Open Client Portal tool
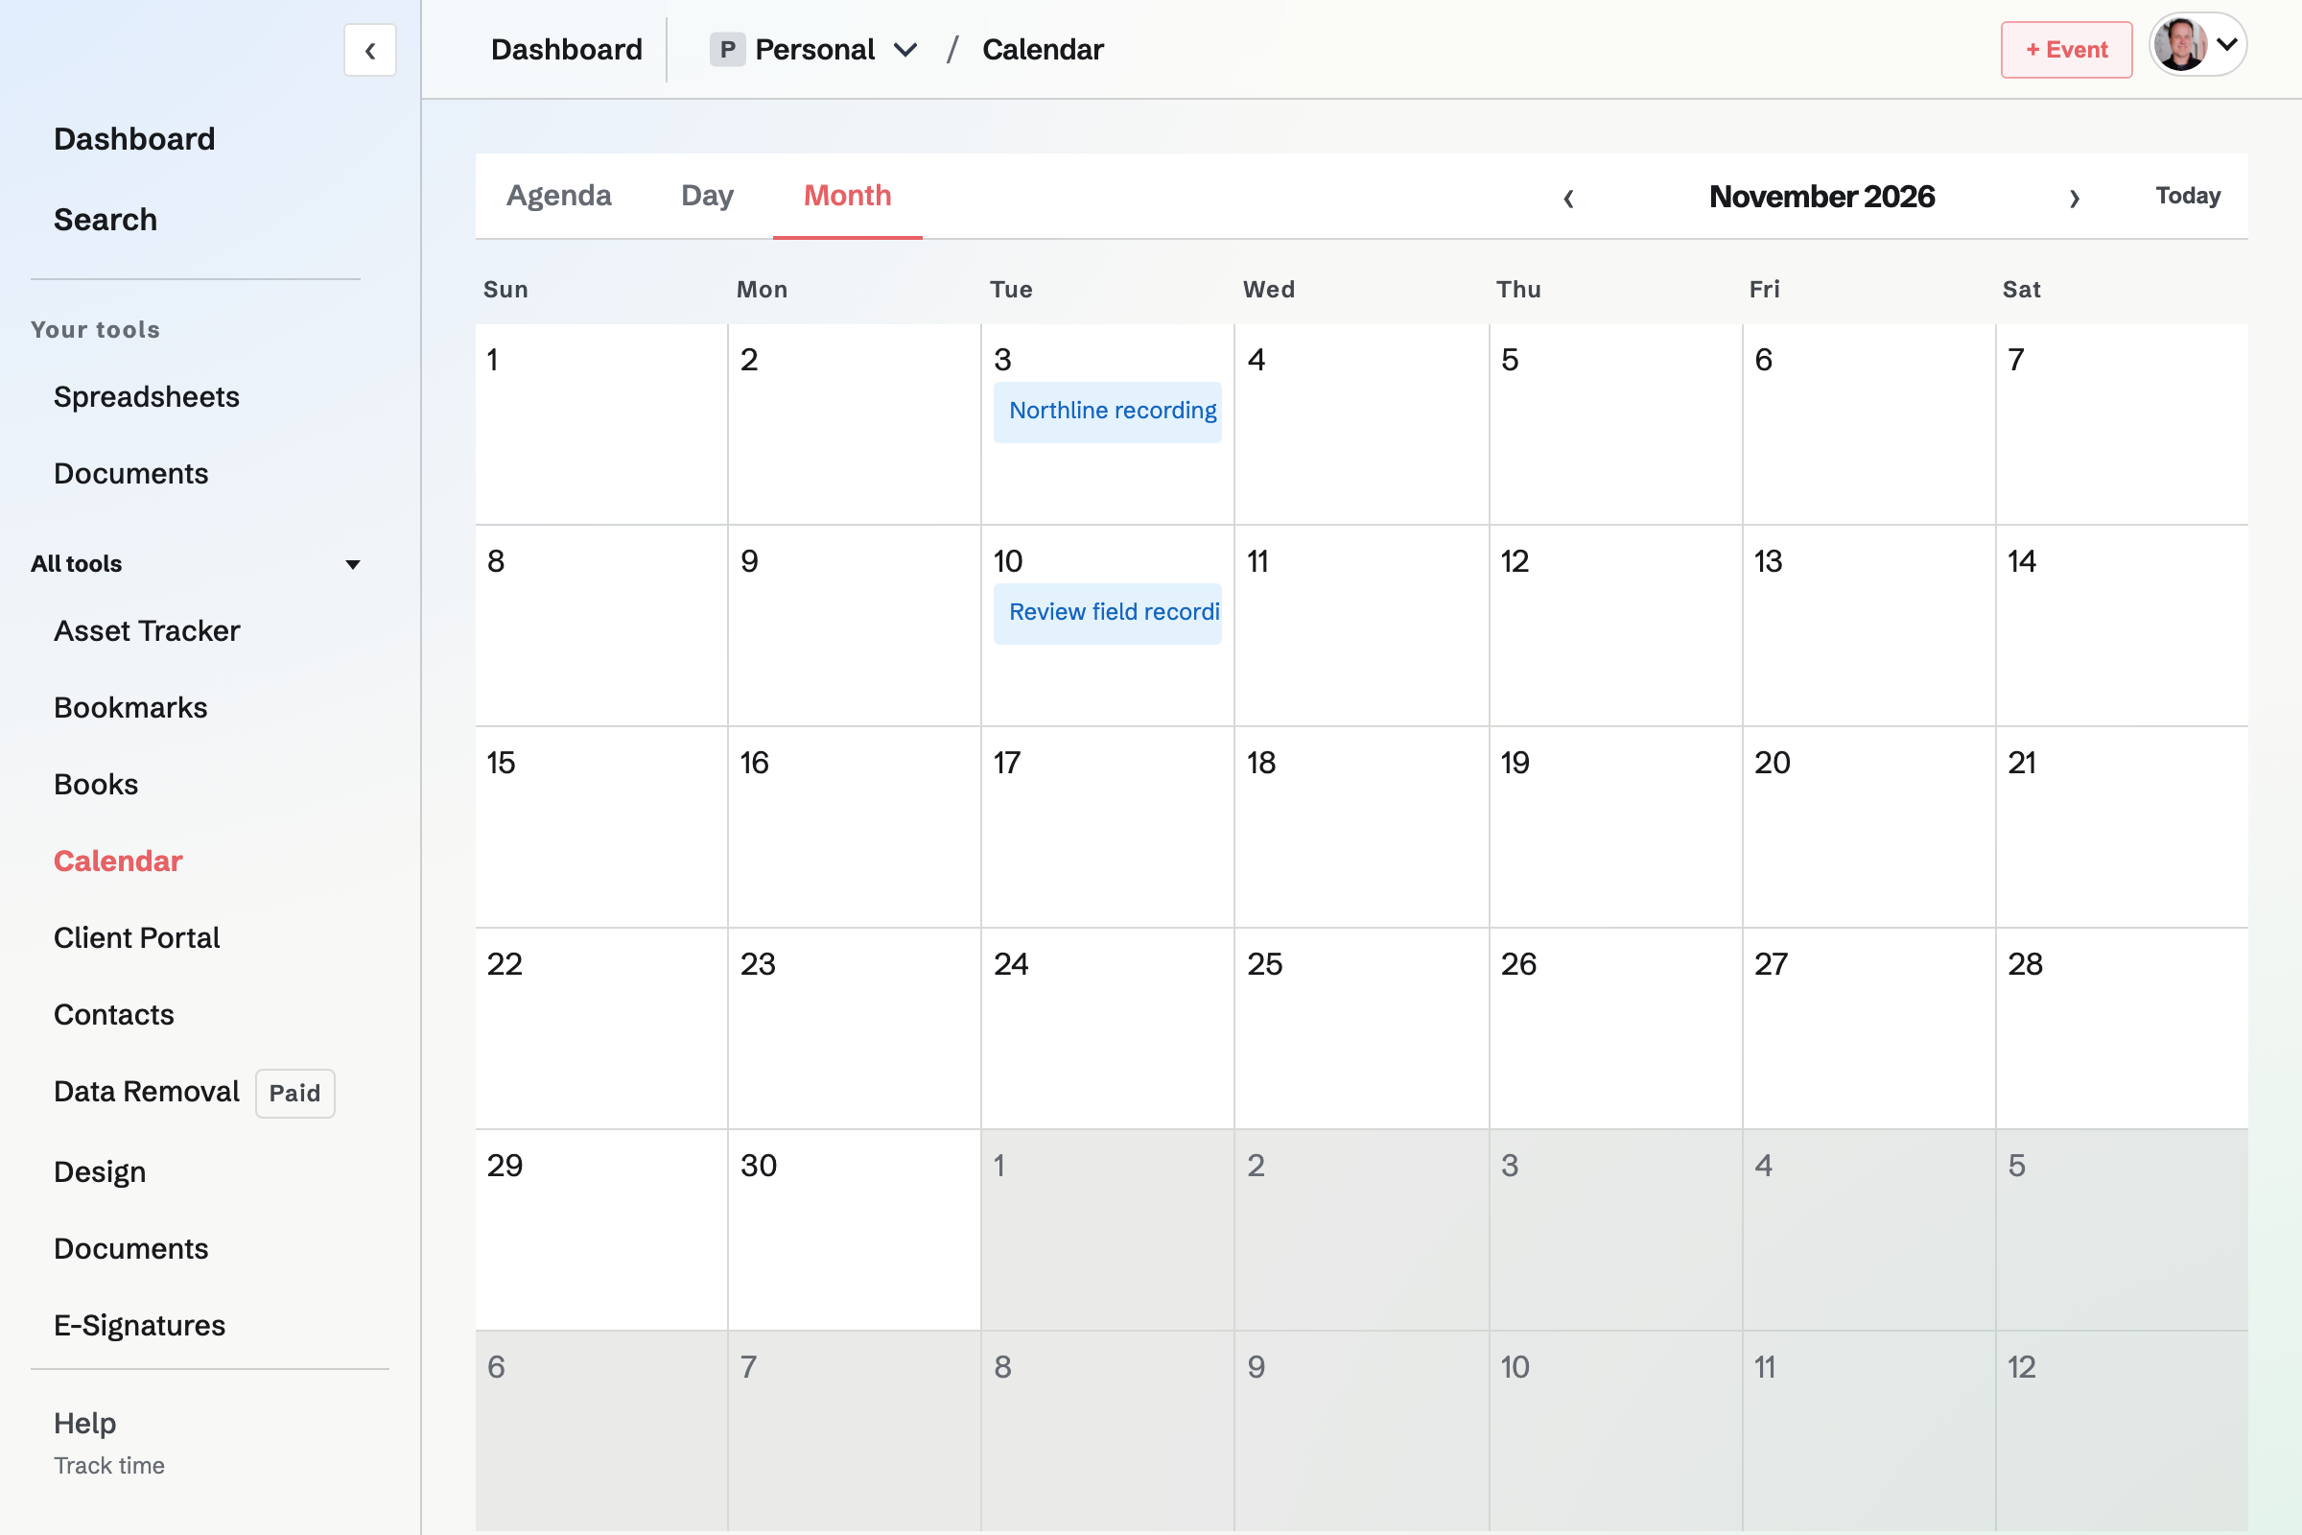The width and height of the screenshot is (2302, 1535). pyautogui.click(x=137, y=938)
